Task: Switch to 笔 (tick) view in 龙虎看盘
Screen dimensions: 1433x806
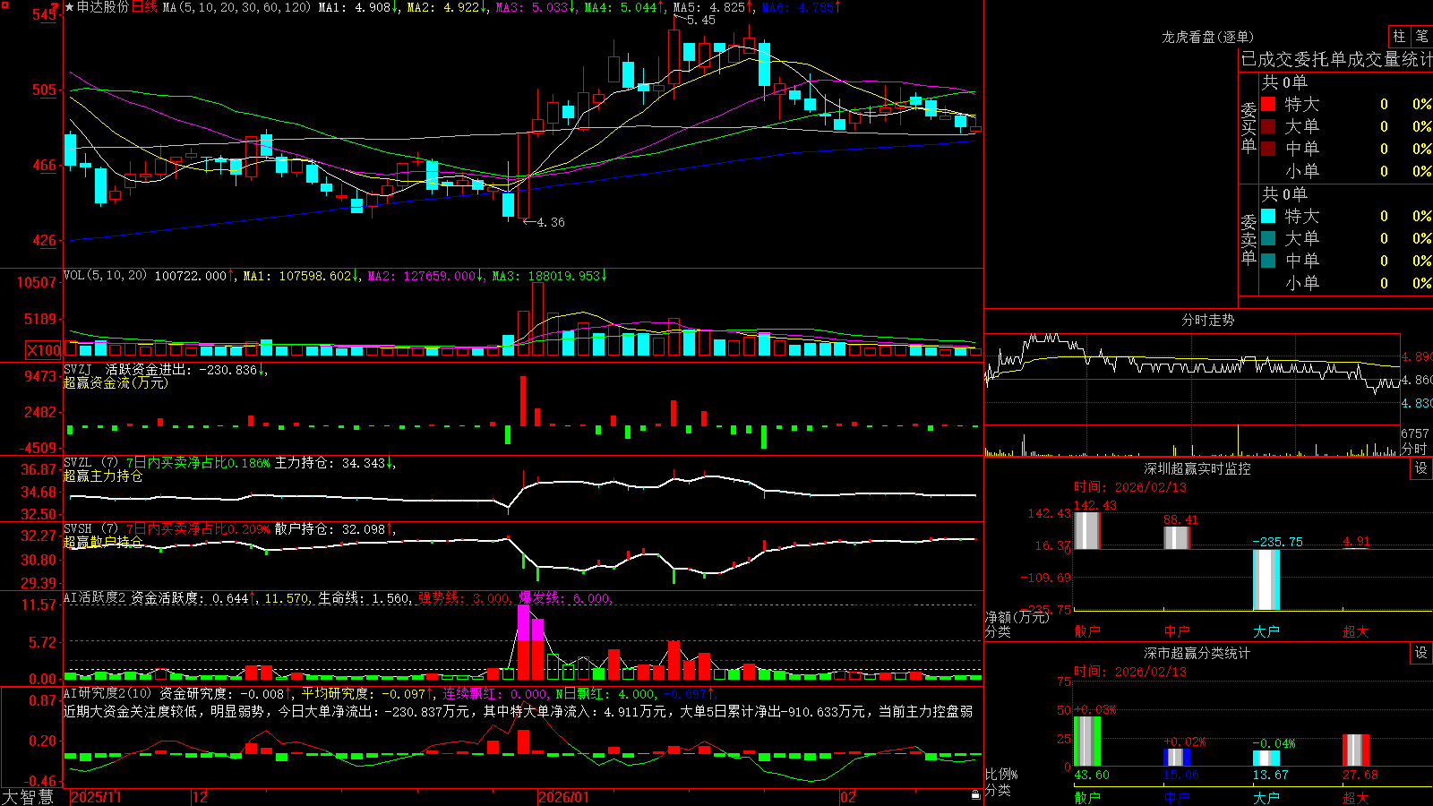Action: pos(1422,36)
